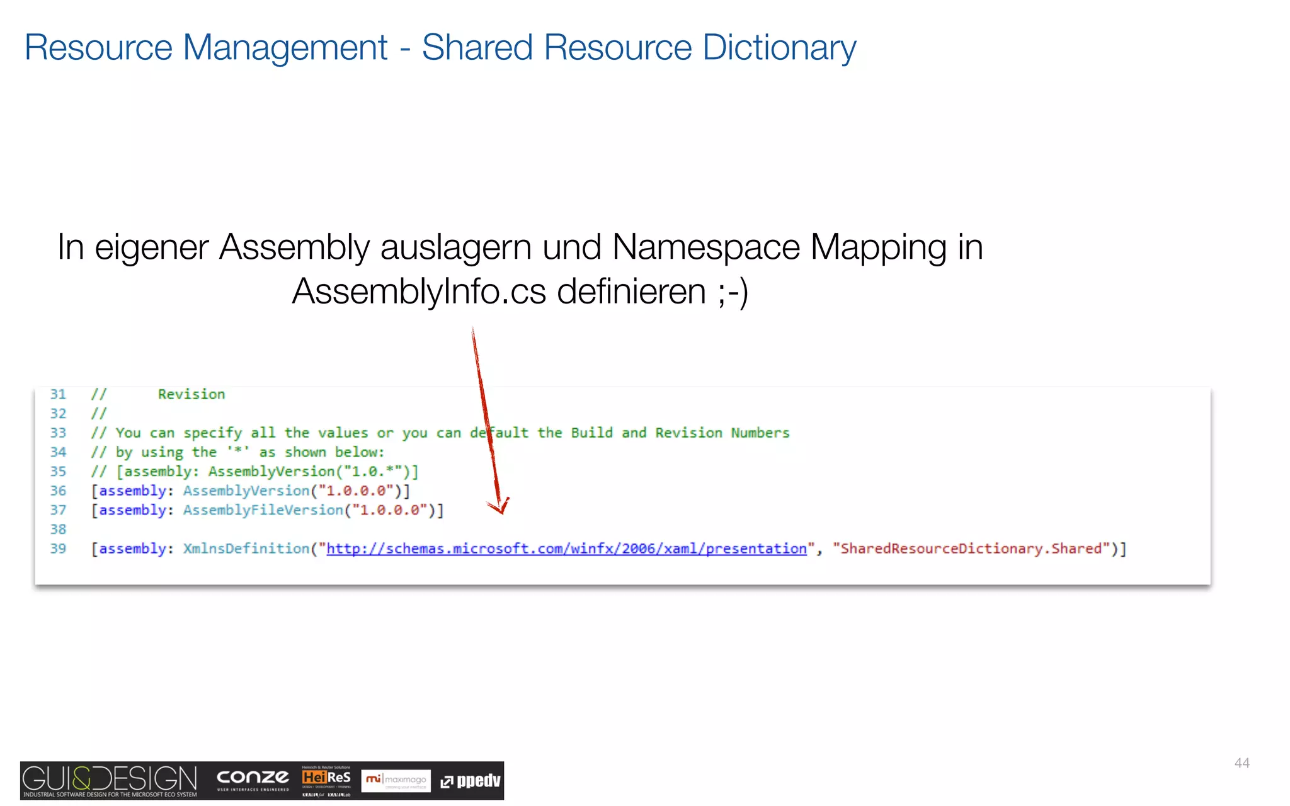Click the commented AssemblyVersion("1.0.*") line 35
Viewport: 1290px width, 806px height.
(254, 472)
